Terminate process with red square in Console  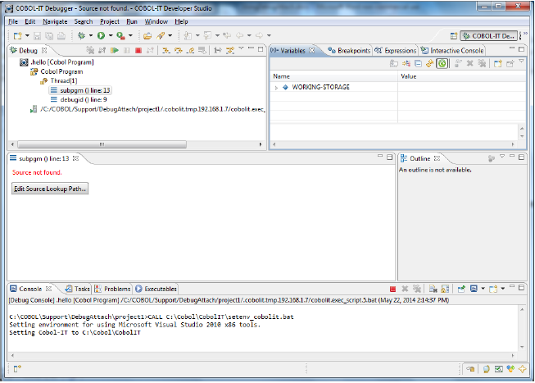(x=392, y=289)
